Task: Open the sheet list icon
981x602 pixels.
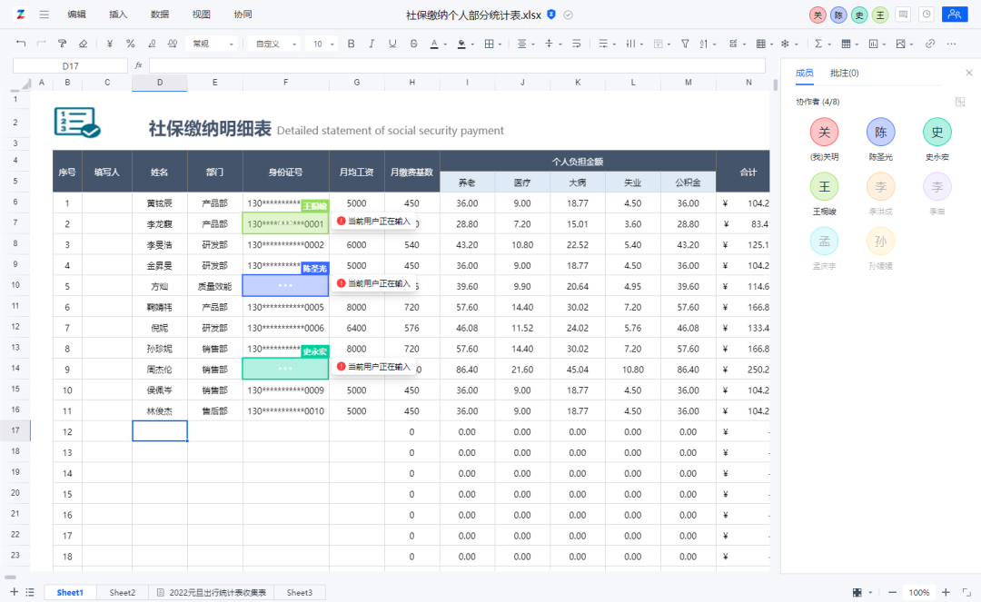Action: click(x=30, y=592)
